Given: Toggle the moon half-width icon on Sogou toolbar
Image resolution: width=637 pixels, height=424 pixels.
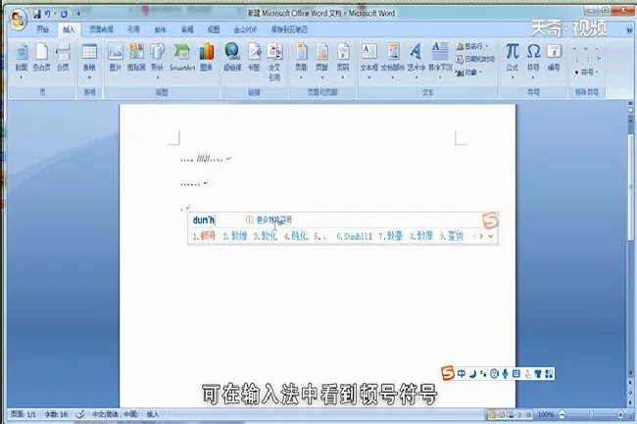Looking at the screenshot, I should tap(472, 374).
